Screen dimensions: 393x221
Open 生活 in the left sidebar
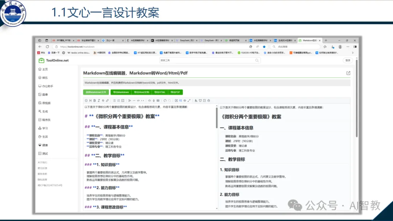coord(43,137)
